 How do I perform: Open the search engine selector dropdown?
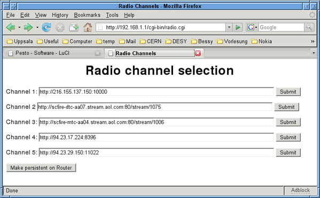[256, 27]
